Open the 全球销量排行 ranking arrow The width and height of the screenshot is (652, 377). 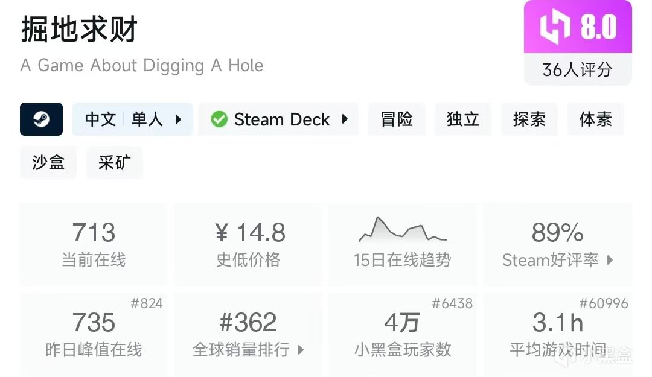point(301,350)
